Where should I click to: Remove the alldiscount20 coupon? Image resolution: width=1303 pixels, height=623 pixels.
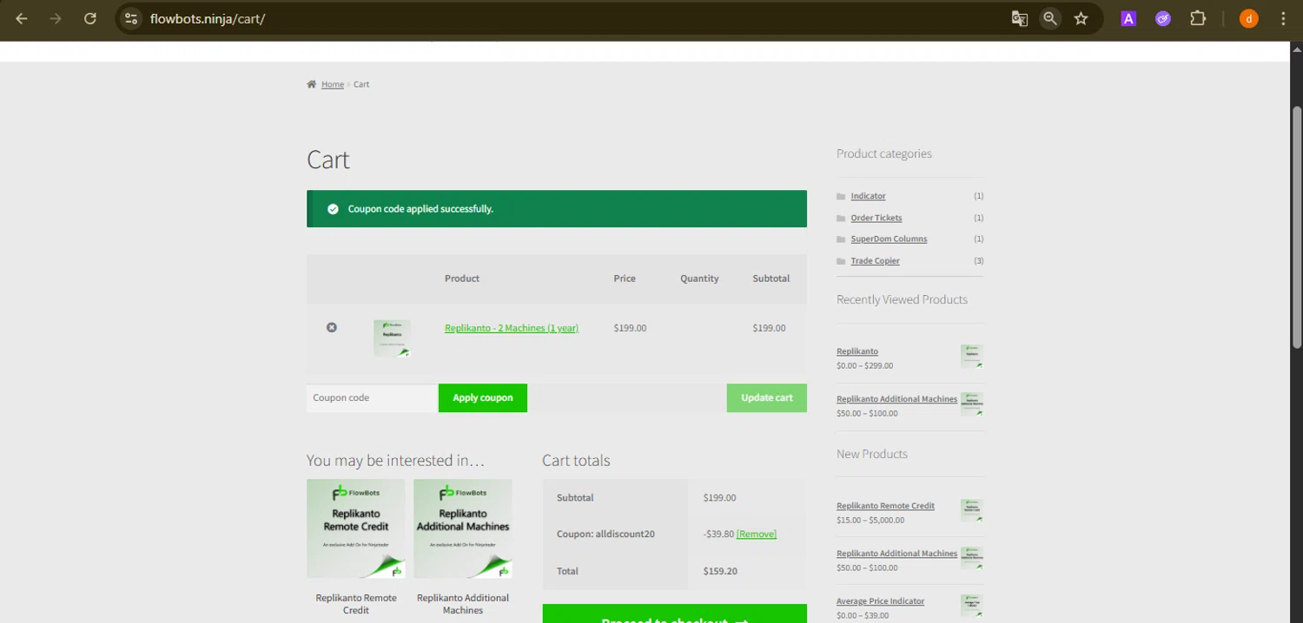tap(757, 534)
